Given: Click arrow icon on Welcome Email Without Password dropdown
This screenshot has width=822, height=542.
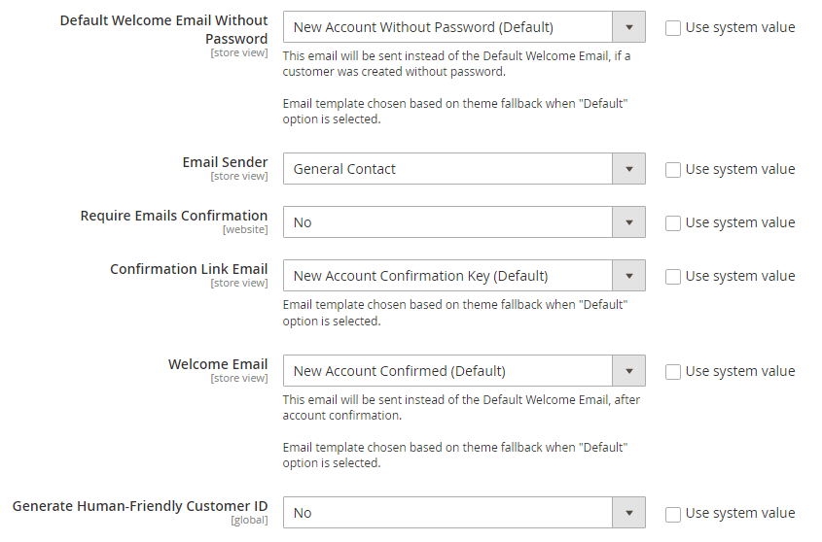Looking at the screenshot, I should [629, 27].
